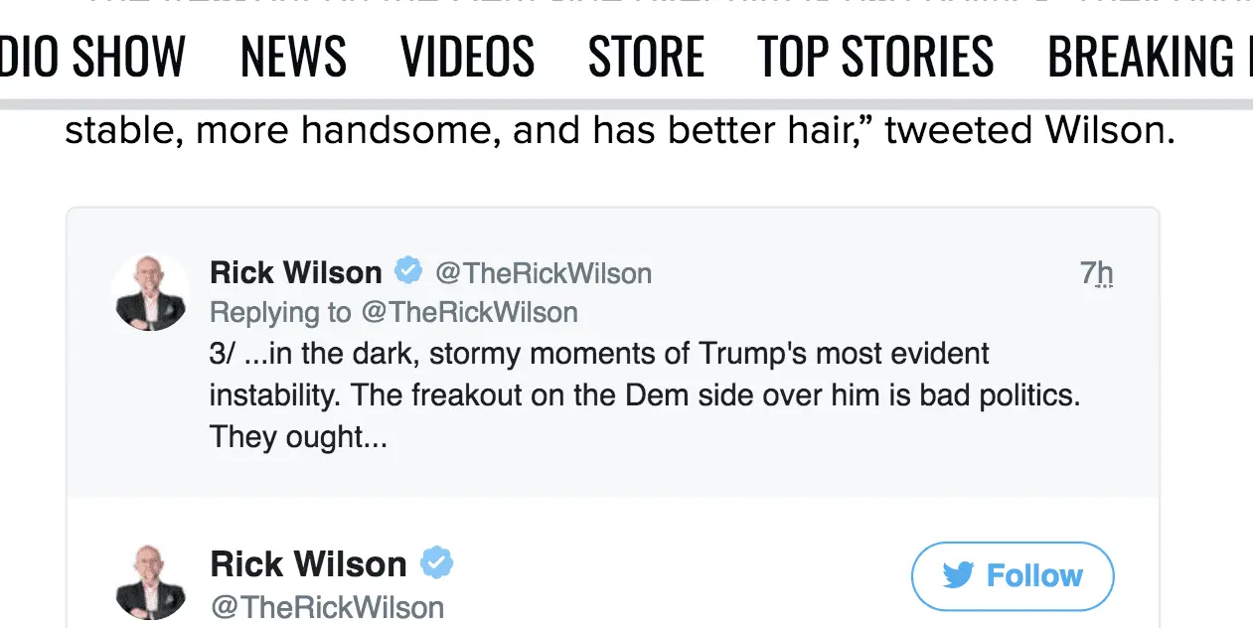Click the Rick Wilson name in the top tweet

tap(296, 272)
